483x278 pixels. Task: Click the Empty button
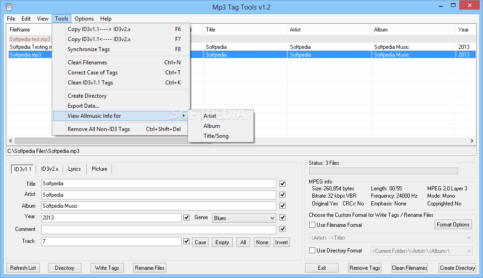pos(222,242)
